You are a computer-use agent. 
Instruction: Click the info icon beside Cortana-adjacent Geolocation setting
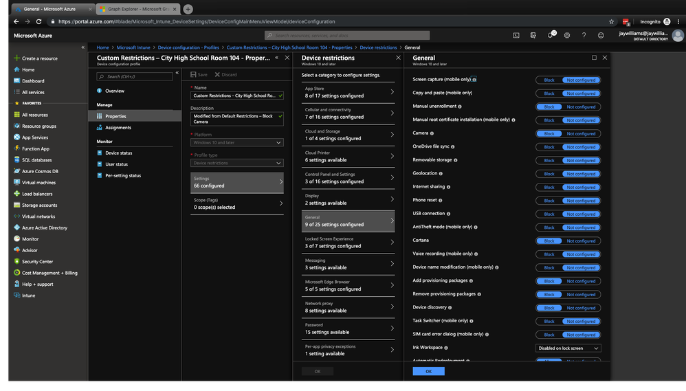(x=441, y=174)
